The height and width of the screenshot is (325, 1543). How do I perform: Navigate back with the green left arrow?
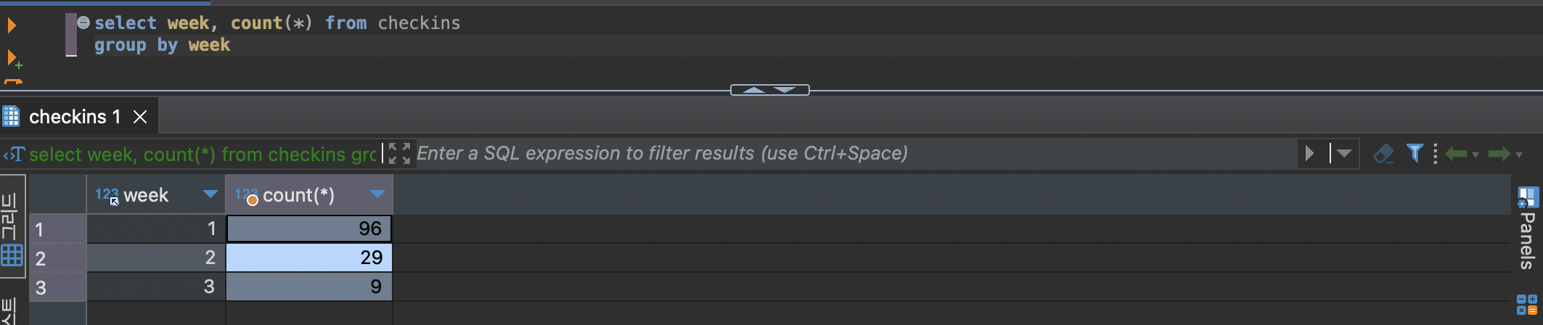point(1456,153)
